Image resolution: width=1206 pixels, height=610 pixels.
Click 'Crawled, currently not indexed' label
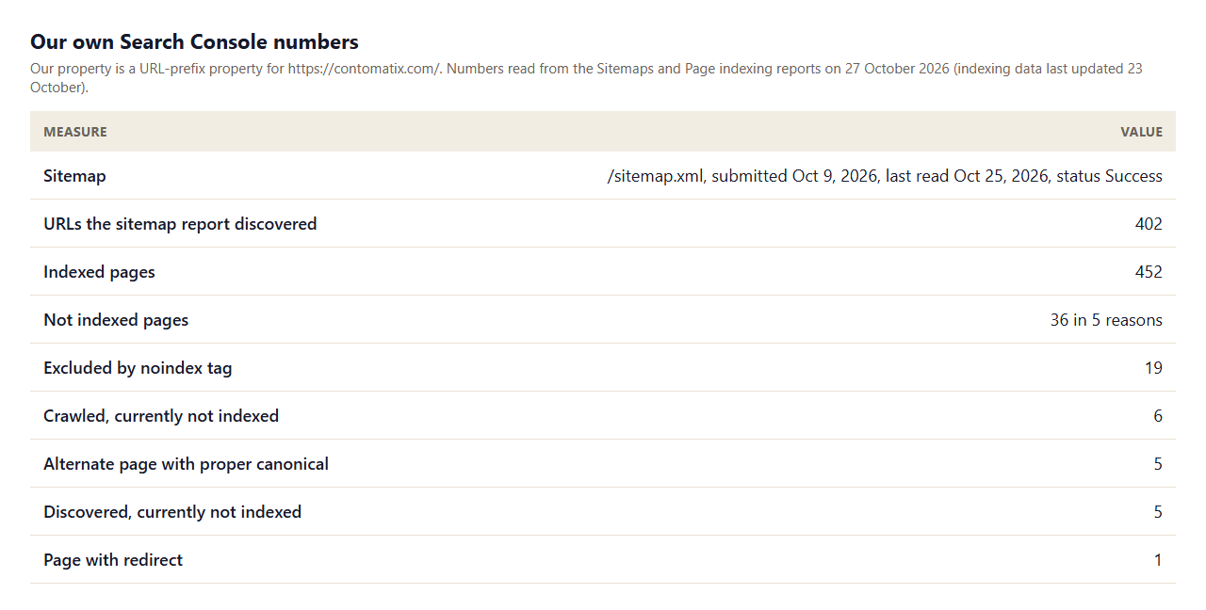pyautogui.click(x=161, y=416)
